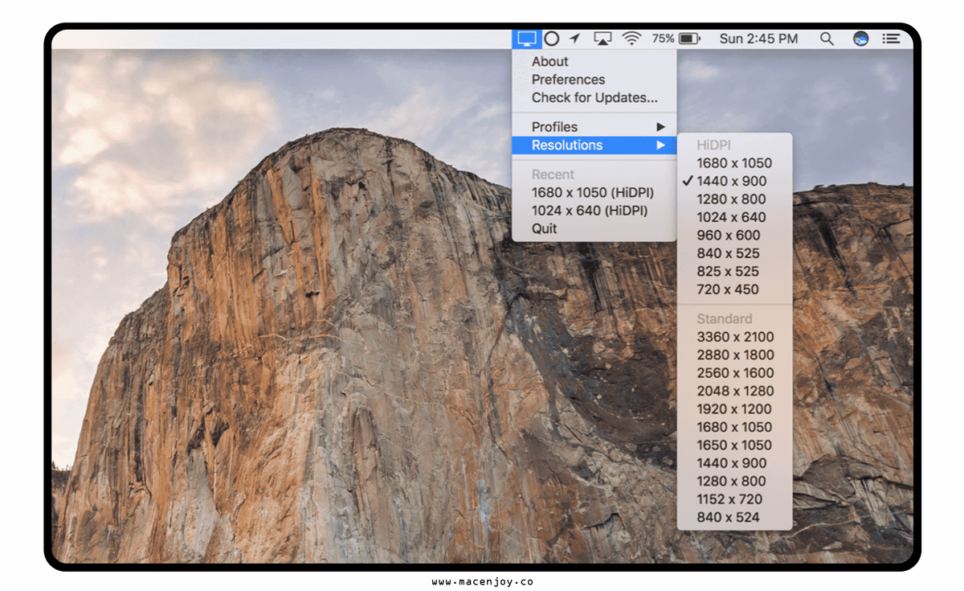Click the battery status icon
Viewport: 964px width, 591px height.
[x=689, y=38]
